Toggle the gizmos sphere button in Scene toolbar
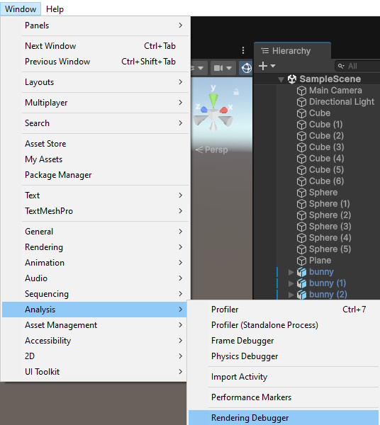 (246, 68)
